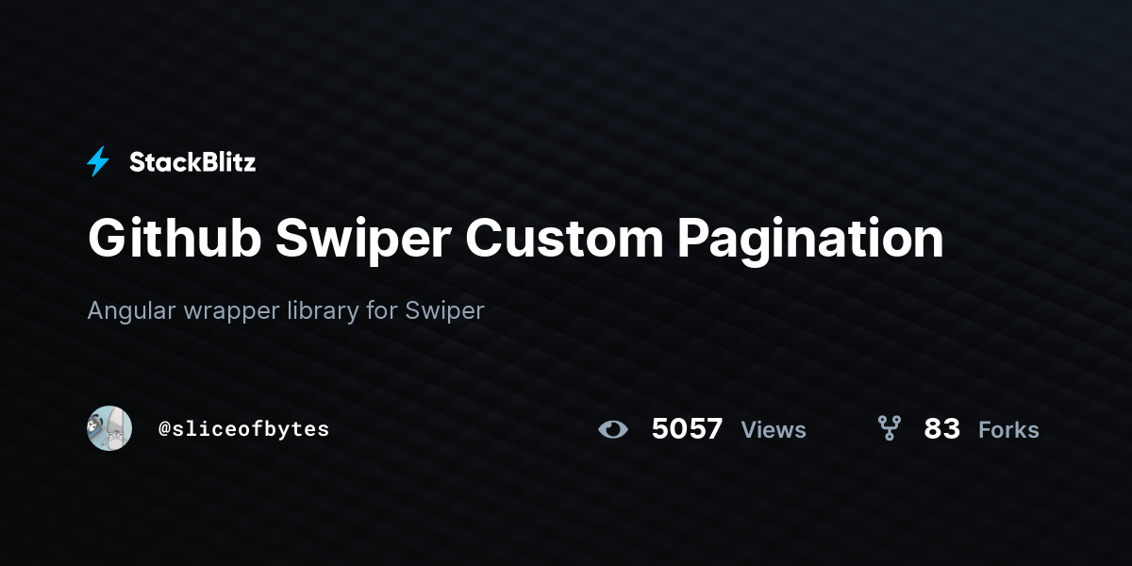
Task: Click the word Custom in the title
Action: pyautogui.click(x=564, y=240)
